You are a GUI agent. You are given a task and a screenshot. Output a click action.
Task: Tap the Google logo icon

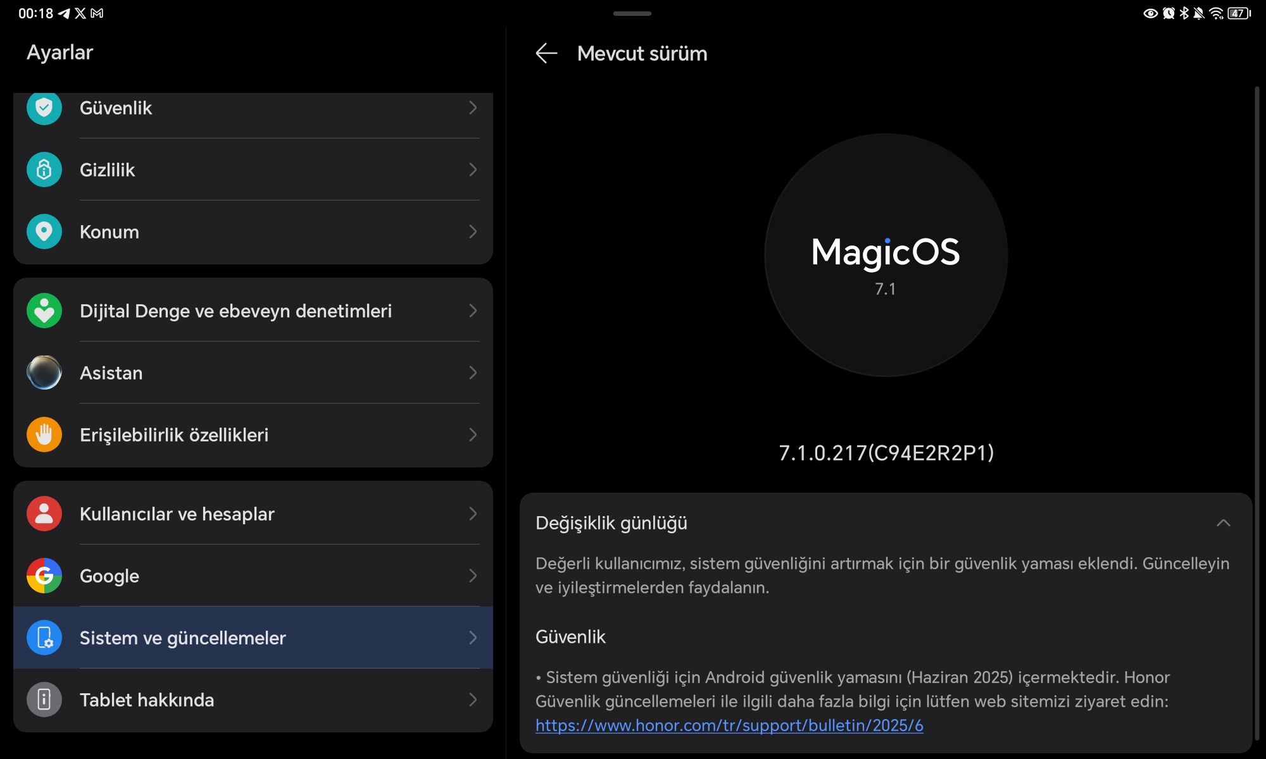44,576
